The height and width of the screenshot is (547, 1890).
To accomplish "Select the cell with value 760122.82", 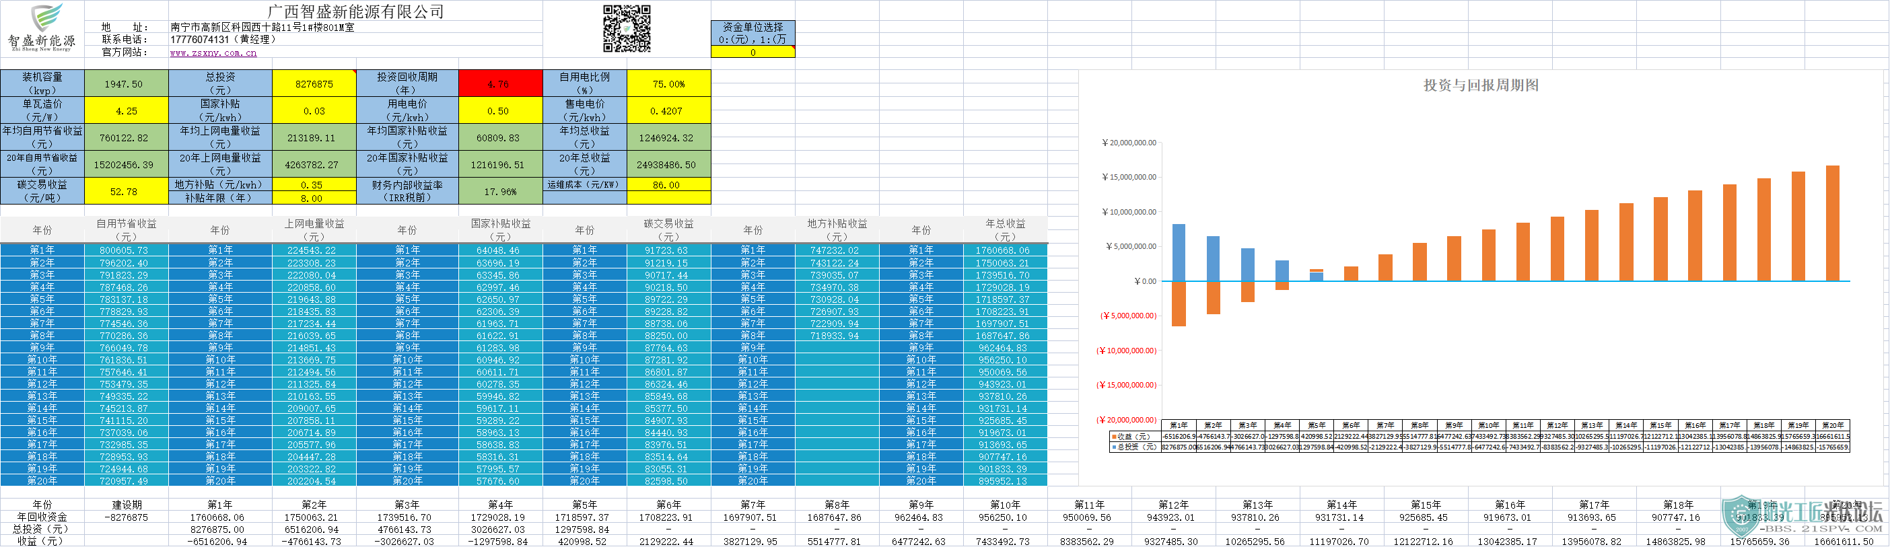I will click(x=126, y=137).
